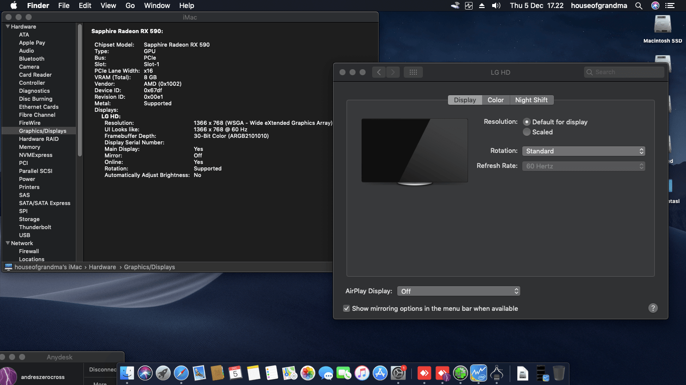Viewport: 686px width, 385px height.
Task: Switch to Night Shift tab
Action: coord(531,100)
